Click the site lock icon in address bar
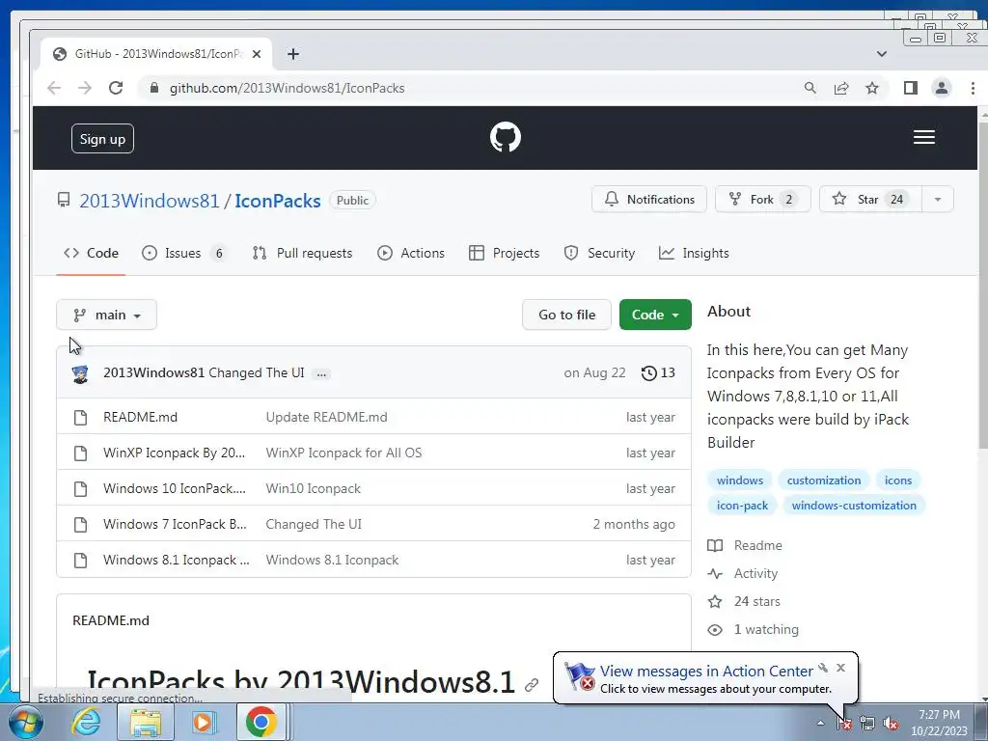 pyautogui.click(x=154, y=88)
